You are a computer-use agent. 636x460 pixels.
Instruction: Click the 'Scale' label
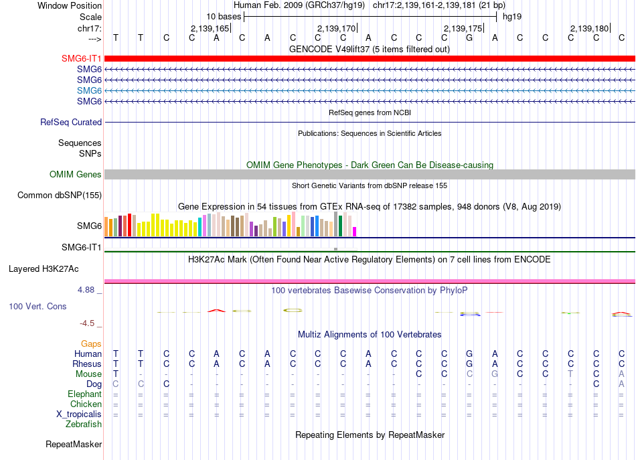point(90,17)
